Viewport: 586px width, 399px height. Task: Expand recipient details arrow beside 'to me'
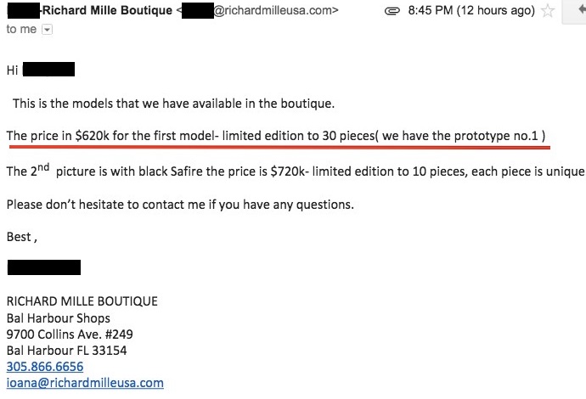point(47,30)
